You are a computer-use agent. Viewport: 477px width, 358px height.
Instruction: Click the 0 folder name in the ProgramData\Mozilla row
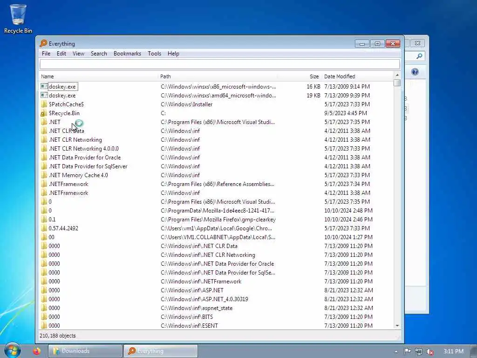click(x=50, y=211)
